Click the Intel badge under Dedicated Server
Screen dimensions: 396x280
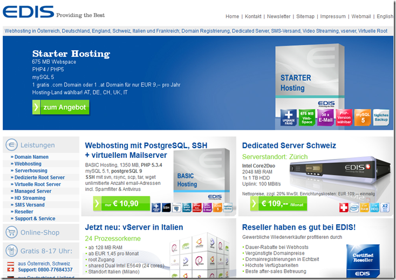[354, 208]
